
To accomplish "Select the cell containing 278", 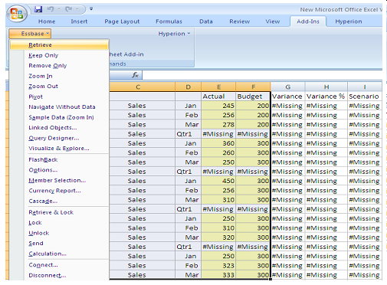I will coord(218,125).
